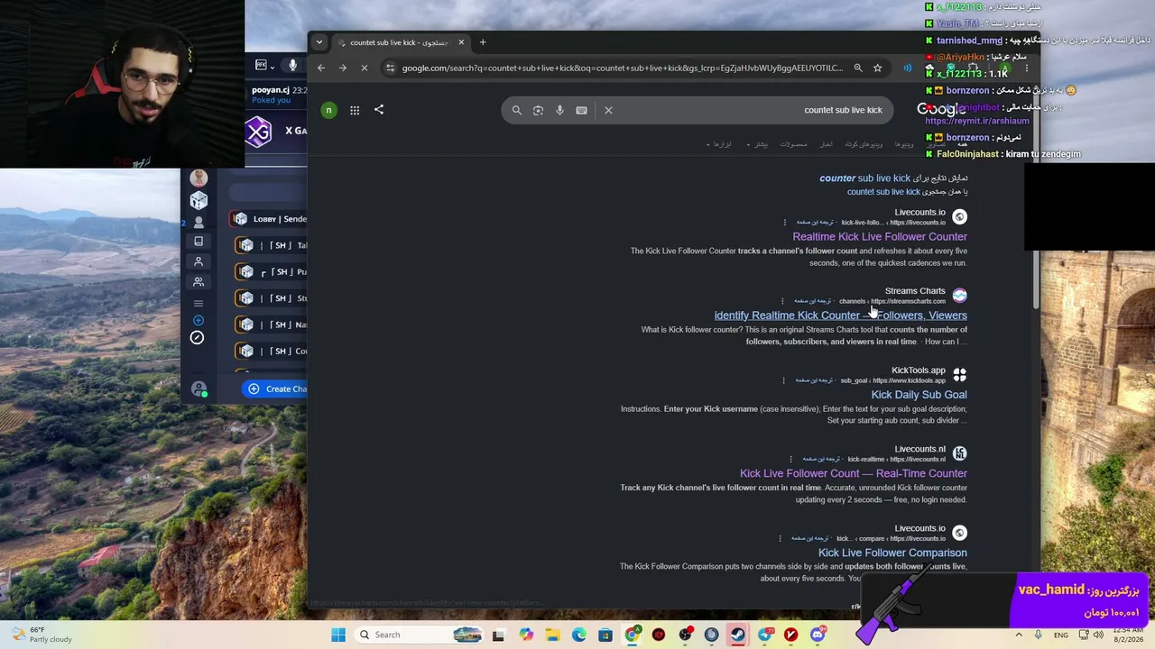
Task: Switch to the Videos (ویدیوها) results tab
Action: pyautogui.click(x=904, y=144)
